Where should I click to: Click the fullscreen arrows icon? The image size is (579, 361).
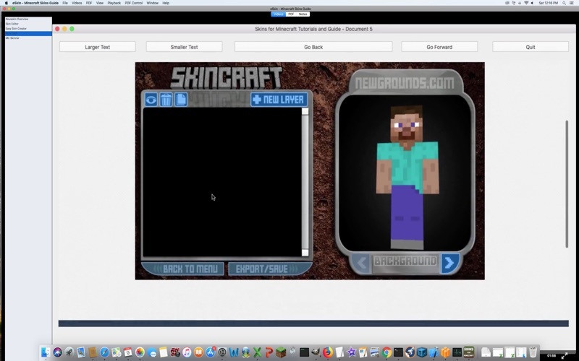[565, 356]
